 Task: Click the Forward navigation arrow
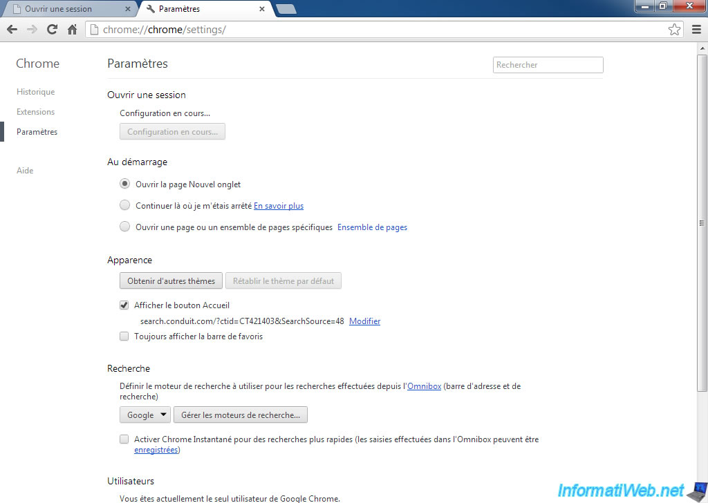(32, 30)
